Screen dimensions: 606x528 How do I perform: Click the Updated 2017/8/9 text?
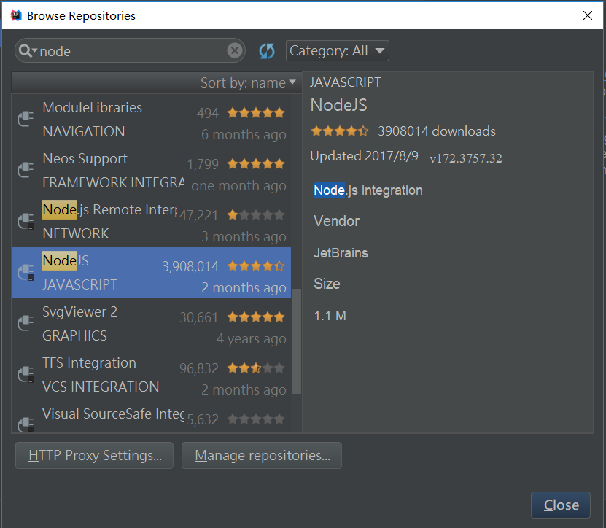pos(364,156)
